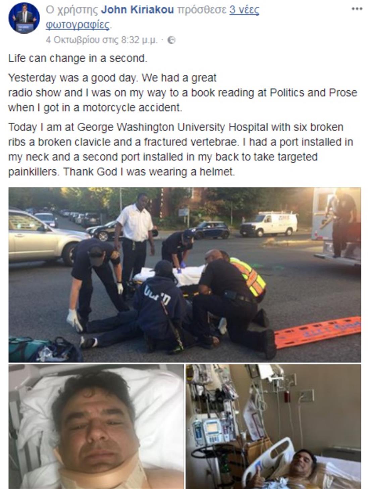Open the hospital room thumbs-up photo
Image resolution: width=369 pixels, height=489 pixels.
pos(273,426)
